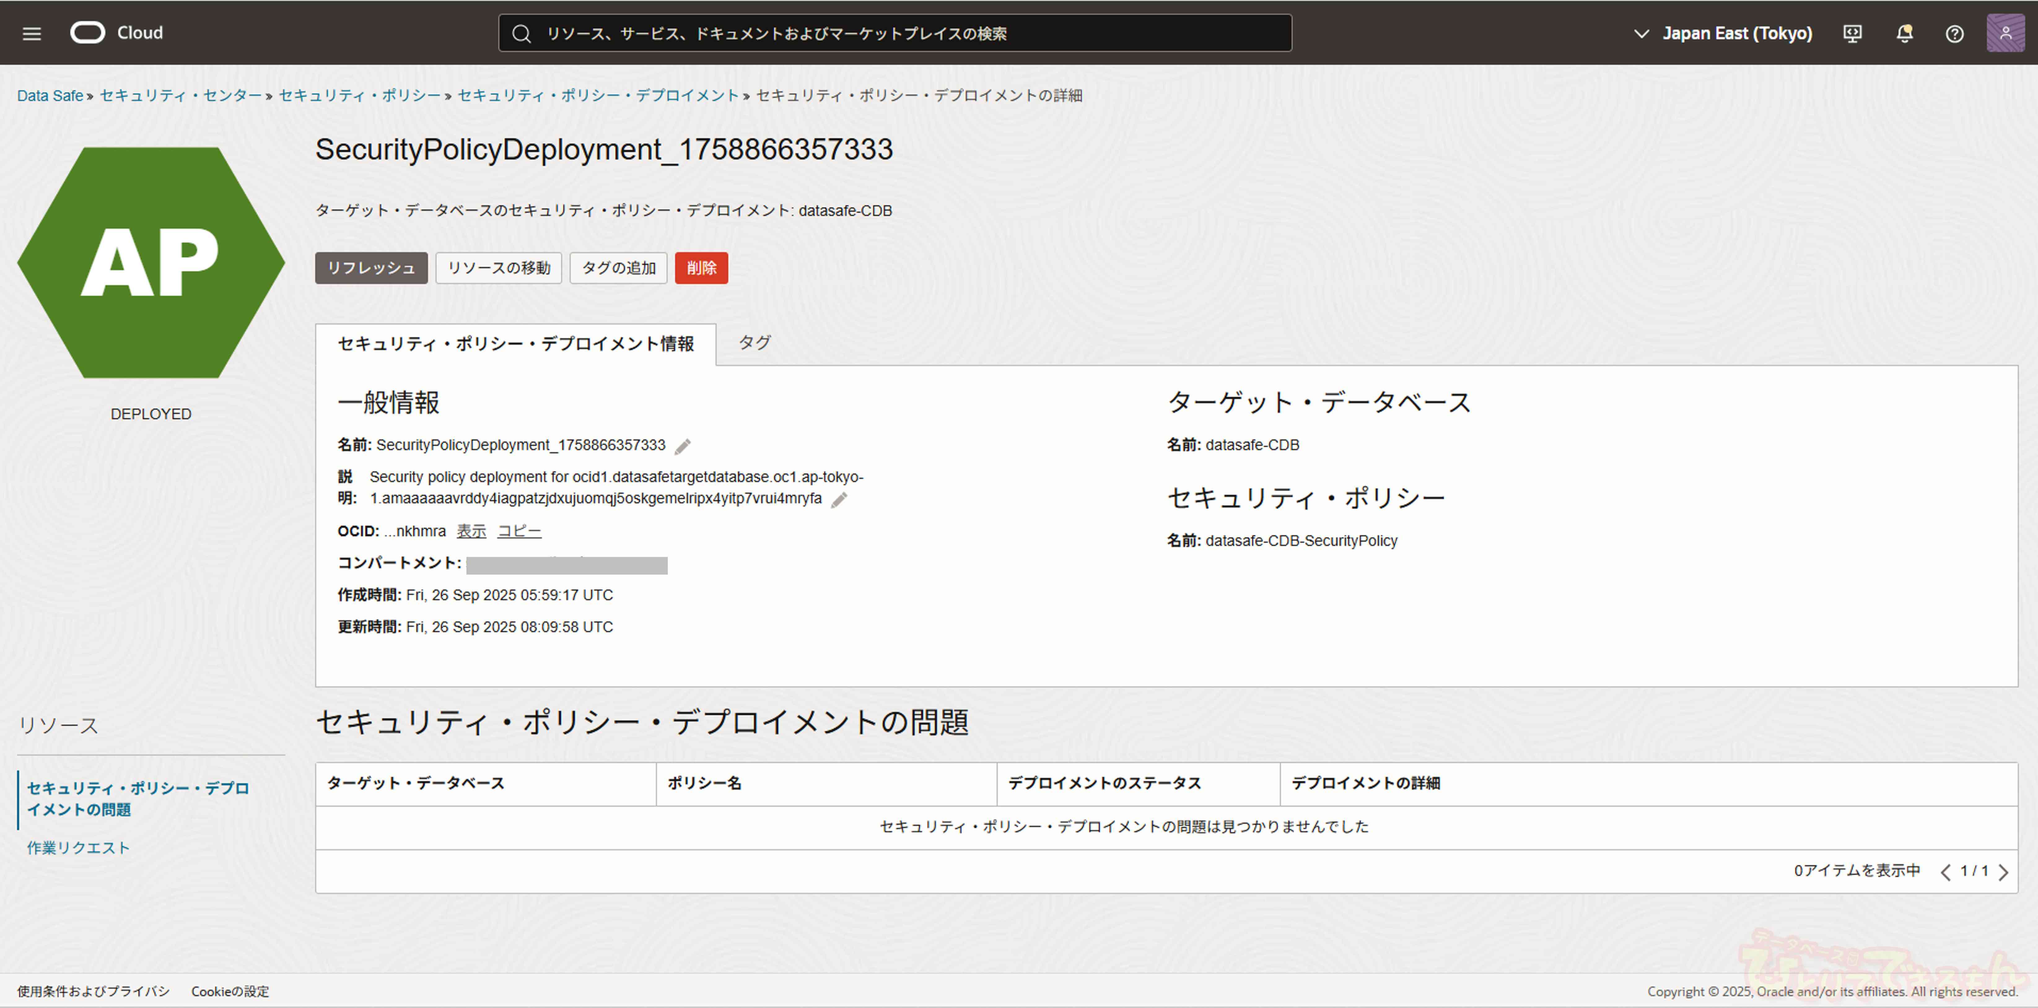Go to previous page in issues table
This screenshot has width=2038, height=1008.
[x=1945, y=872]
